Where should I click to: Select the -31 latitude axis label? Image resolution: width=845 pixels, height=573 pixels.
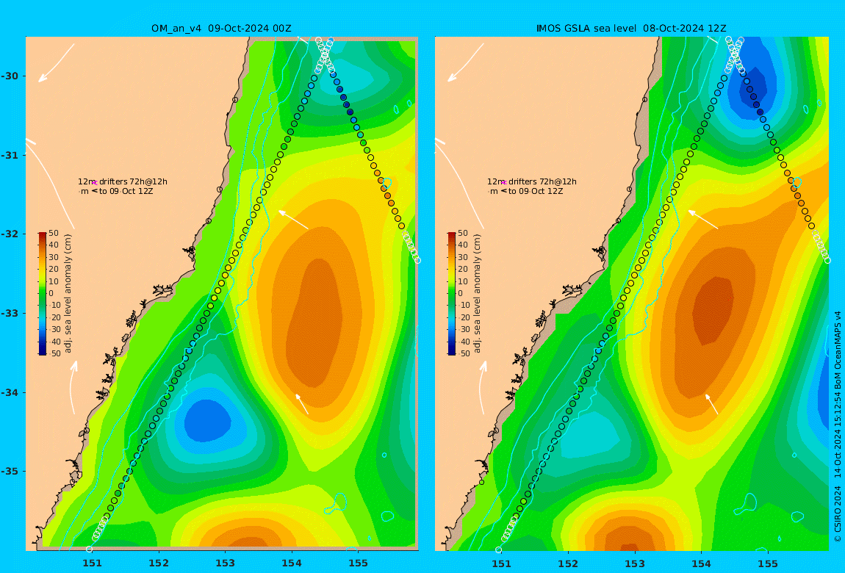[x=10, y=155]
